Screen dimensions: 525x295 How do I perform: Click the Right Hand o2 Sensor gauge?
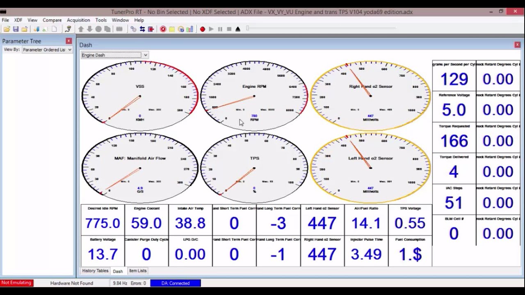(x=370, y=96)
